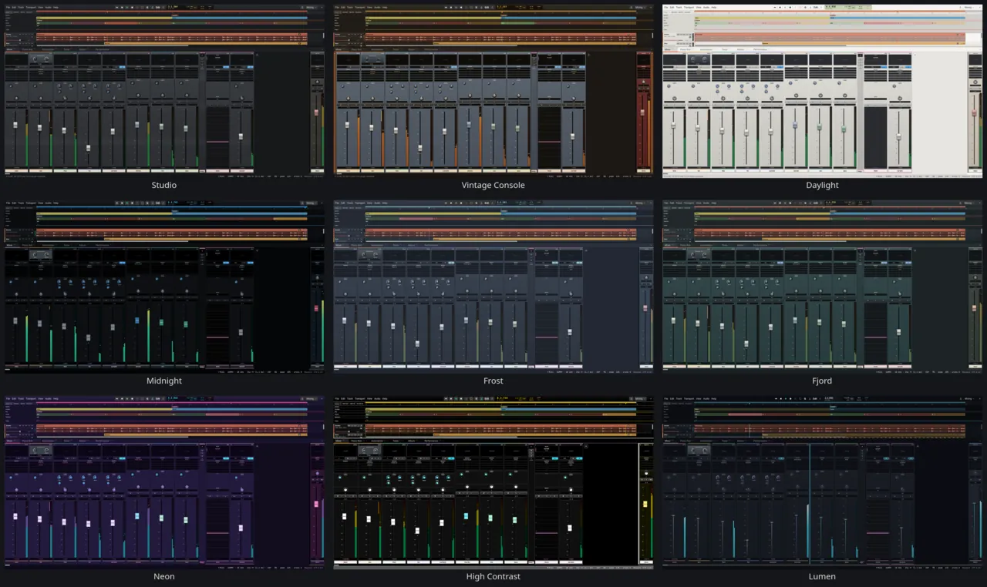
Task: Choose the Lumen theme preview image
Action: point(822,483)
